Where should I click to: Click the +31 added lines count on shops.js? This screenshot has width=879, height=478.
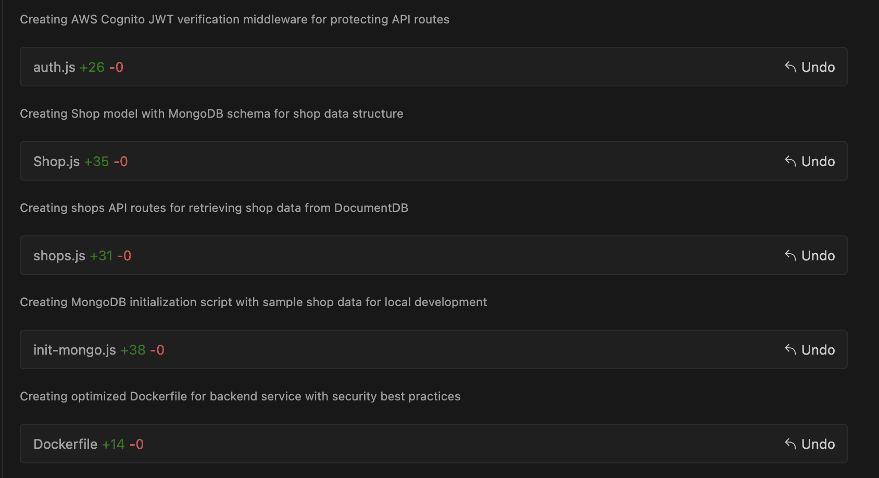coord(101,256)
